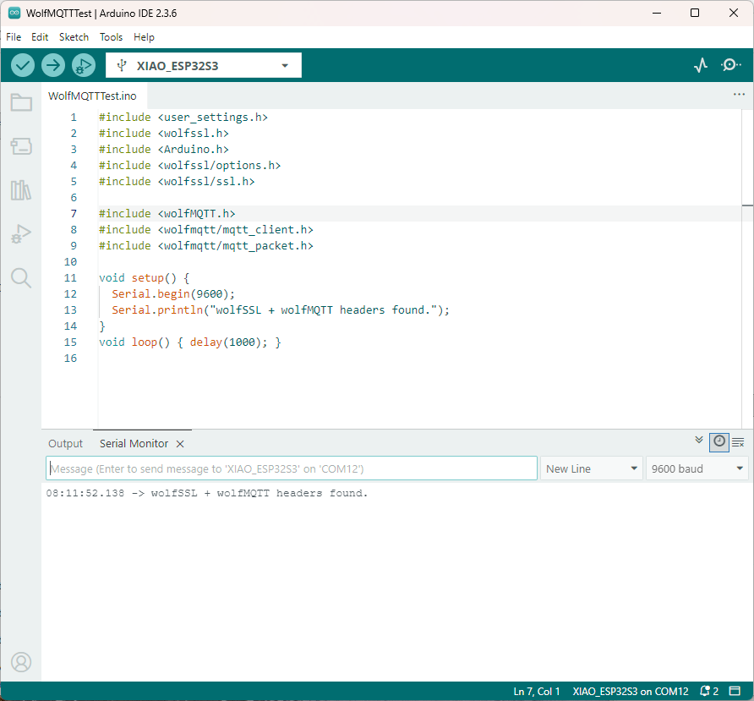Switch to the Output tab

coord(65,444)
